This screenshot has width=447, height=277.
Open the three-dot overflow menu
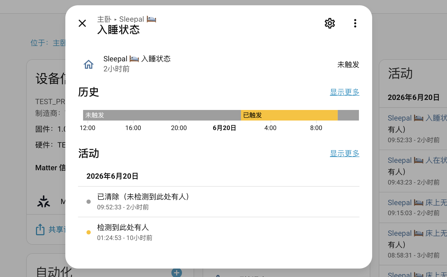pos(355,23)
